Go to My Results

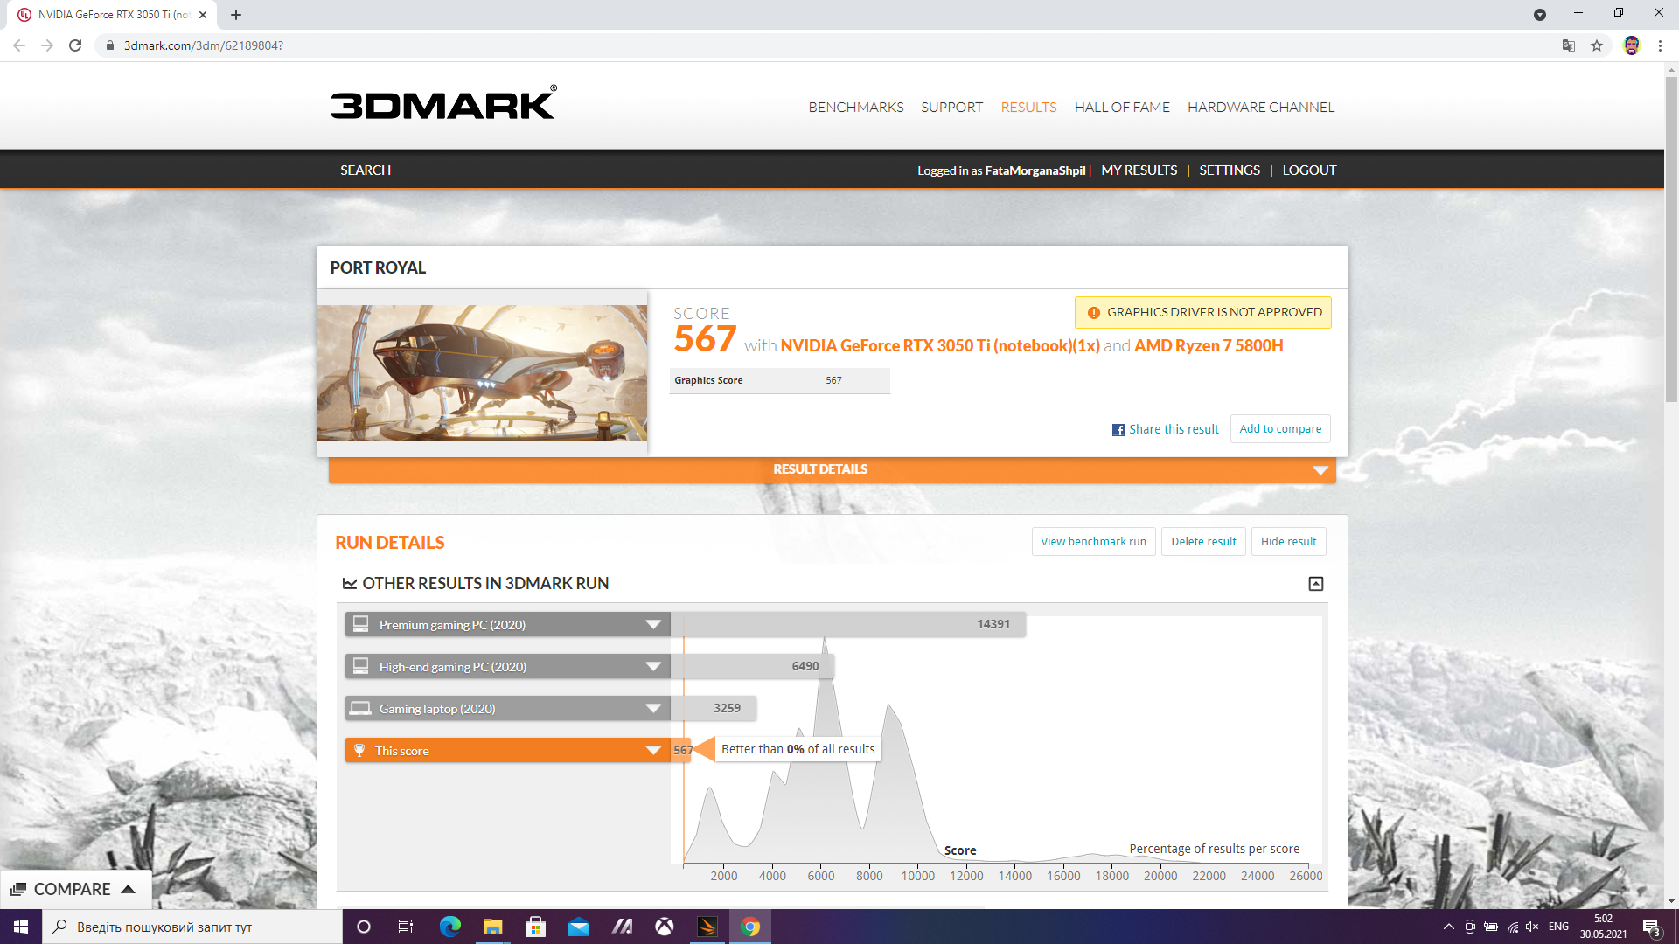[x=1139, y=170]
